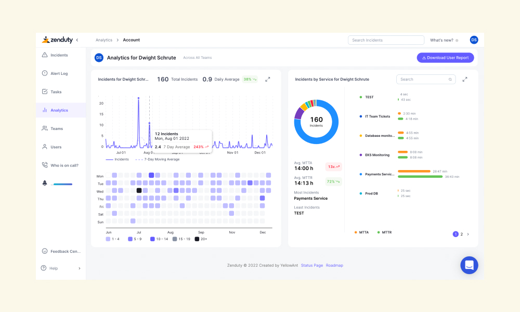520x312 pixels.
Task: Click the Incidents warning triangle icon
Action: [x=44, y=55]
